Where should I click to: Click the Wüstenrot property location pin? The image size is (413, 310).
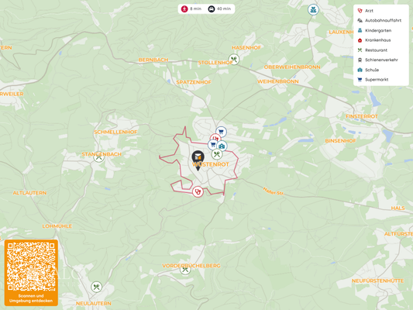pos(198,160)
